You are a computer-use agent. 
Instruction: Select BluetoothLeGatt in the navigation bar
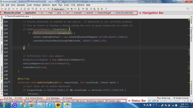[11, 13]
